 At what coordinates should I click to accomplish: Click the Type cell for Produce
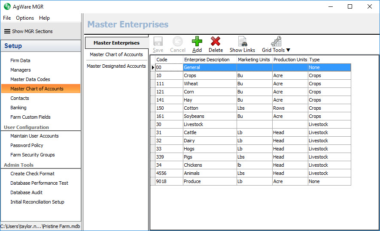pyautogui.click(x=328, y=181)
